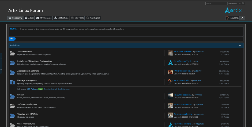Click the Announcements folder icon
The image size is (252, 127).
click(12, 53)
